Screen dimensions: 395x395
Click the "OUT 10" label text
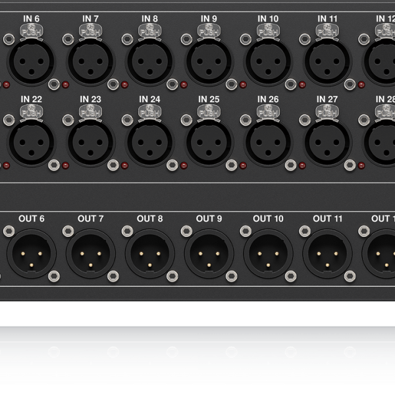pos(269,219)
